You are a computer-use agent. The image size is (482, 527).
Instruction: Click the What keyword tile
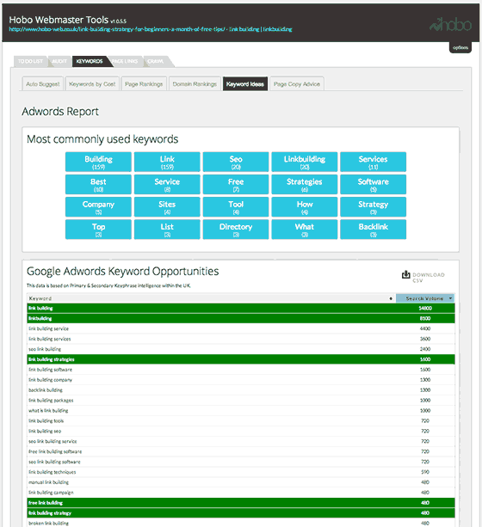click(305, 230)
